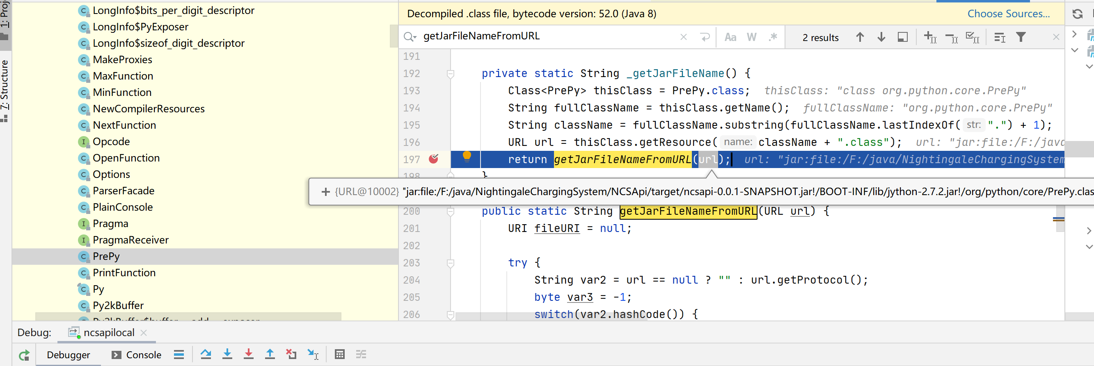Select the Debugger tab
This screenshot has height=366, width=1094.
(x=69, y=355)
